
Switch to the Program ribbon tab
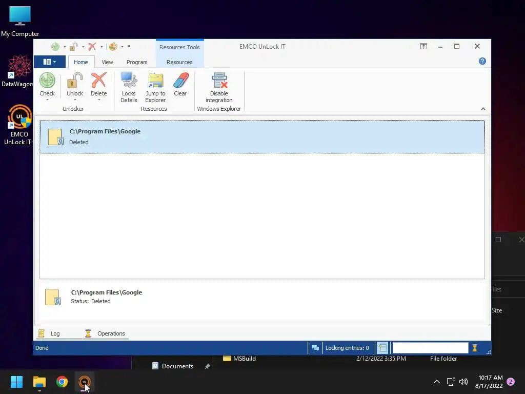pos(137,62)
